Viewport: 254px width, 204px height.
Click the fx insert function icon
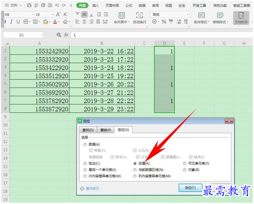[x=66, y=35]
